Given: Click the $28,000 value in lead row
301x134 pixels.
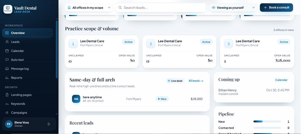Looking at the screenshot, I should [197, 99].
